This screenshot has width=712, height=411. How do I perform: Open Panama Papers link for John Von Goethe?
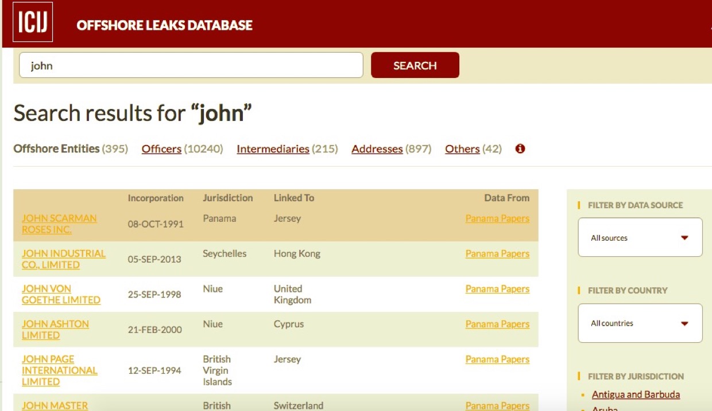pyautogui.click(x=497, y=289)
